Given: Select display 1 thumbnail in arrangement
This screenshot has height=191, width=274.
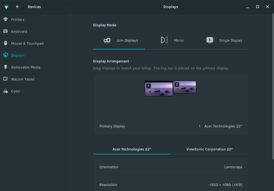Looking at the screenshot, I should pos(159,89).
